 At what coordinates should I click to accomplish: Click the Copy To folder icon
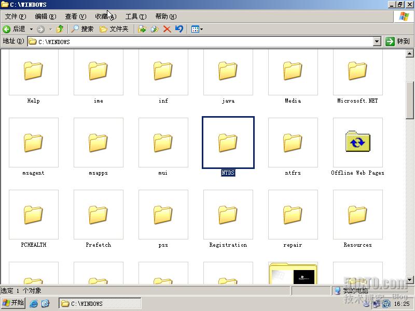coord(155,29)
